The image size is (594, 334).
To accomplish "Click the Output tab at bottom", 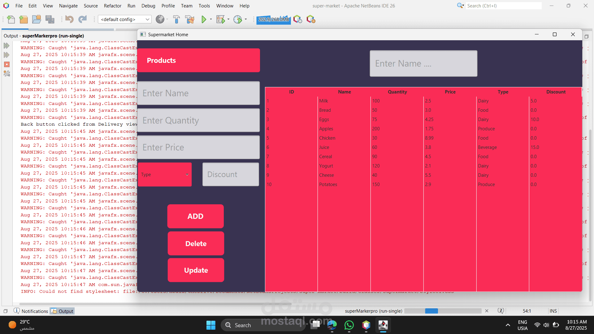I will [x=62, y=311].
